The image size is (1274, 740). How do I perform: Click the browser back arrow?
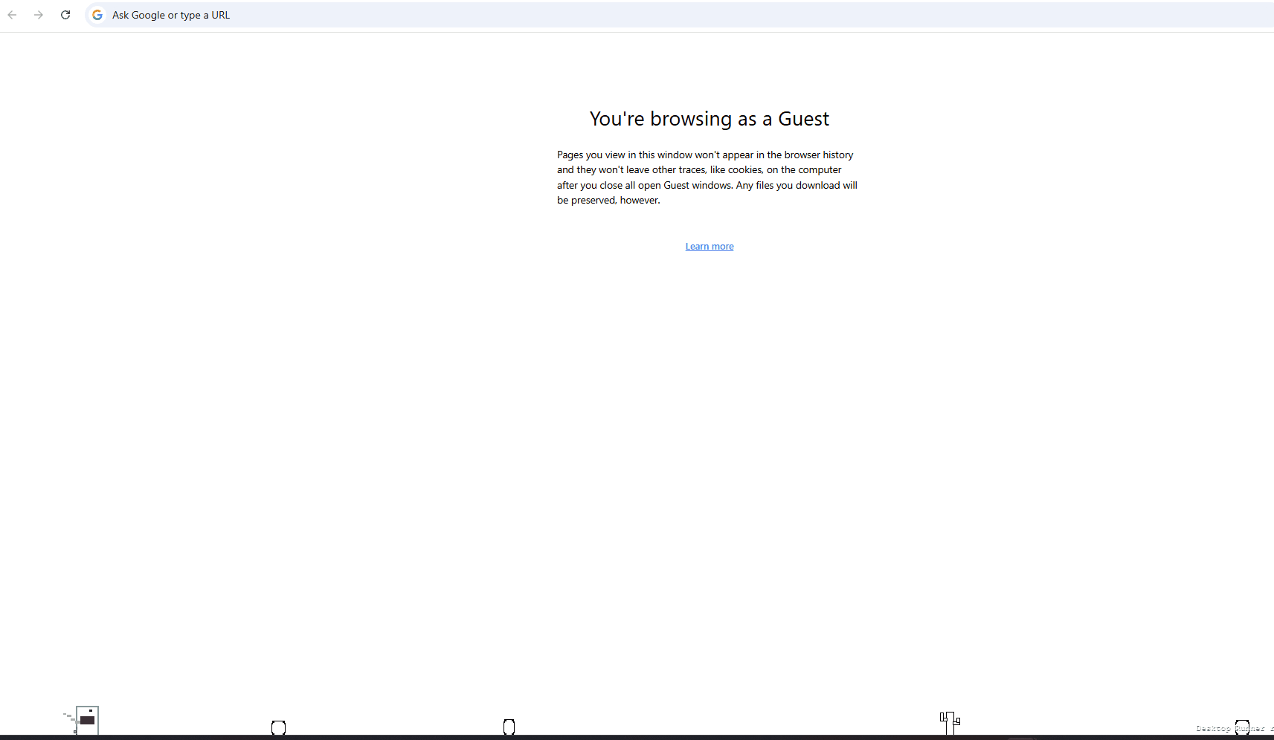tap(12, 15)
